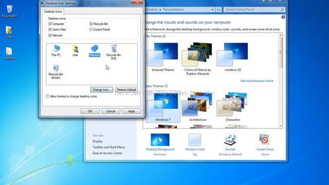Toggle the User's Files checkbox
The height and width of the screenshot is (185, 329).
point(50,29)
